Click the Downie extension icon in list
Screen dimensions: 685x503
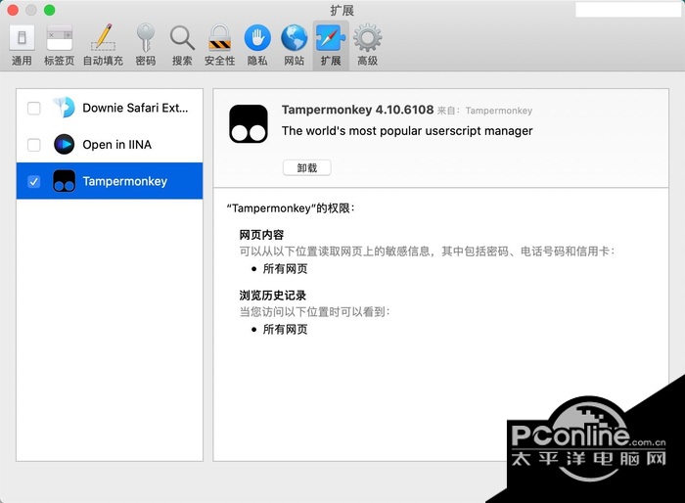point(64,108)
